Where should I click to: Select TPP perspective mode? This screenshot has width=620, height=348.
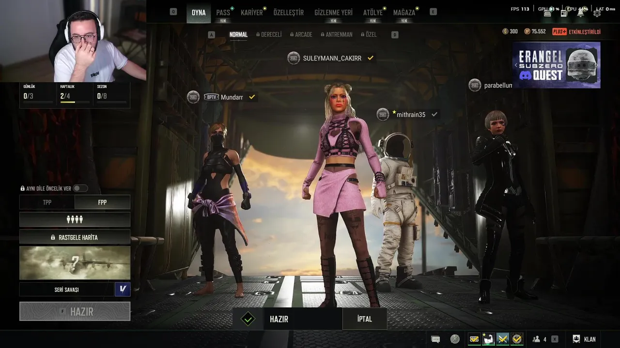click(47, 202)
